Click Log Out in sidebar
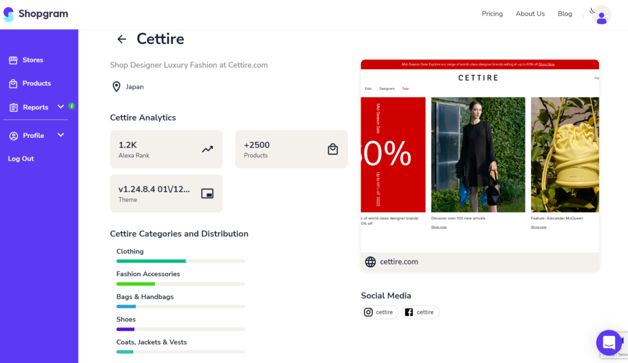The height and width of the screenshot is (363, 628). (21, 159)
